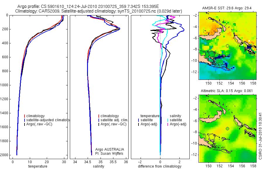Viewport: 263px width, 169px height.
Task: Click the 600 depth tick label
Action: pos(5,57)
